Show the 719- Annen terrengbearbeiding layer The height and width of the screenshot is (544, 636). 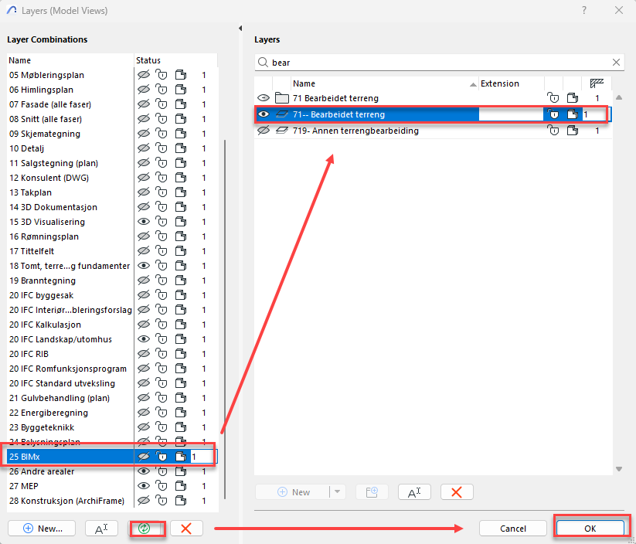tap(264, 131)
